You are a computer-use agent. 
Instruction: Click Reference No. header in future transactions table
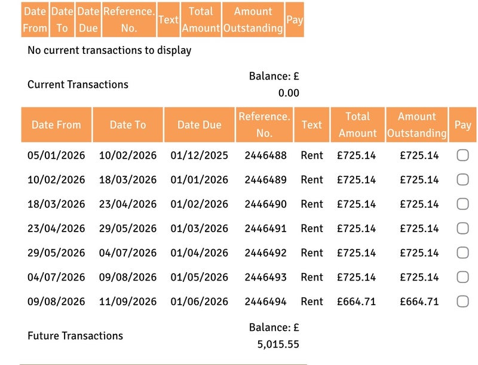click(264, 124)
